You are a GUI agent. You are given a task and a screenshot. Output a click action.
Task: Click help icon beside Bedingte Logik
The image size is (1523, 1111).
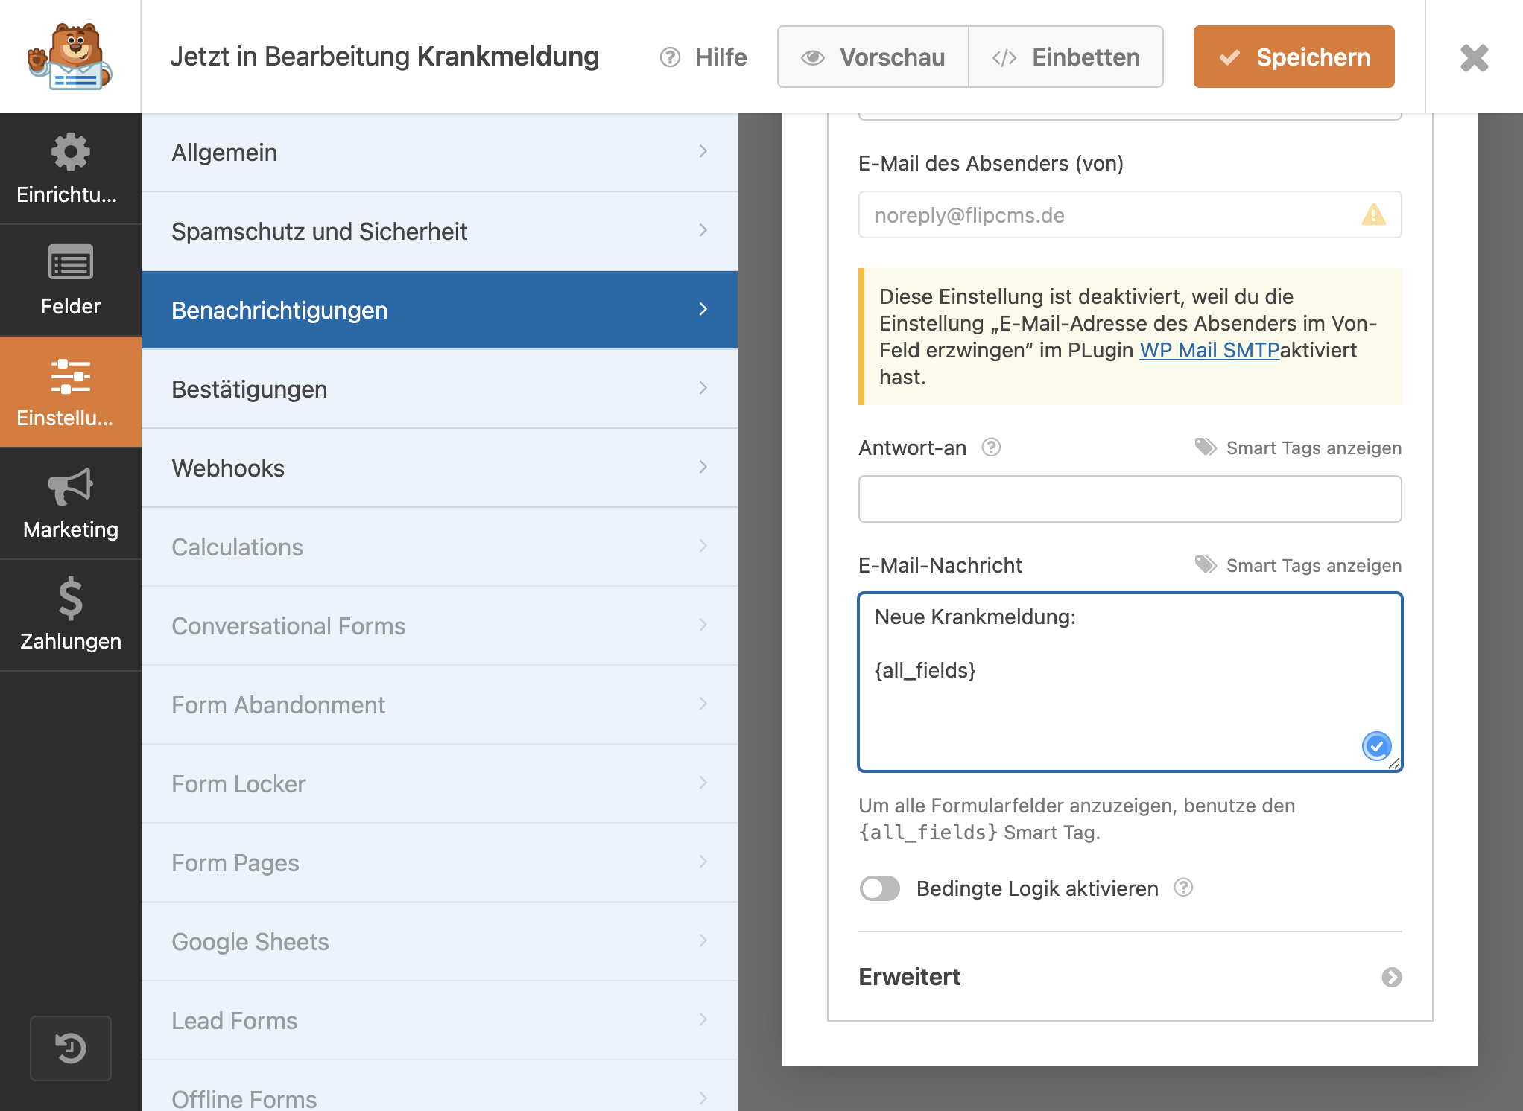click(1183, 888)
